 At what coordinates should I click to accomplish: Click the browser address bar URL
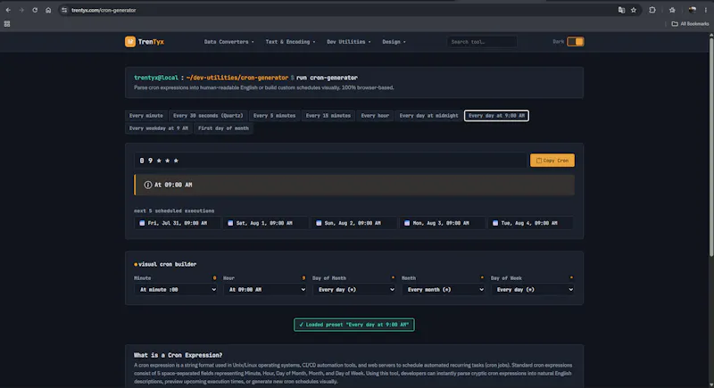pyautogui.click(x=104, y=10)
